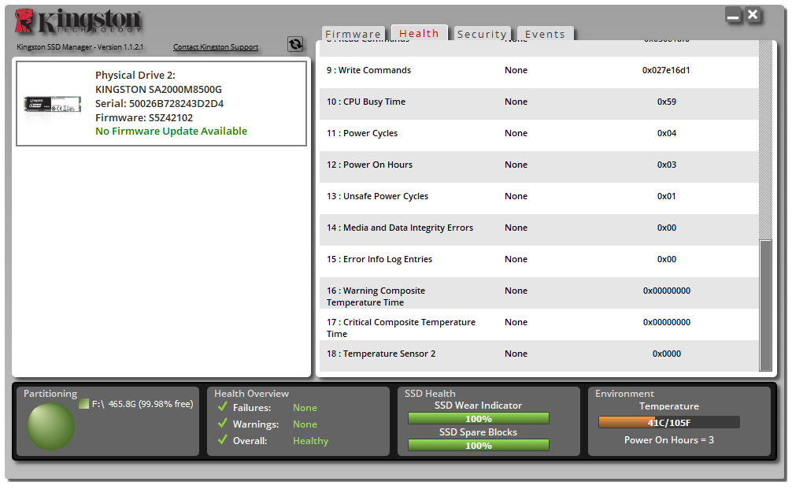Open the Contact Kingston Support link

[x=216, y=47]
